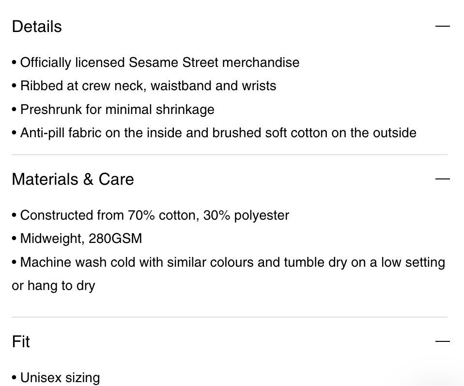The width and height of the screenshot is (464, 386).
Task: Click the Officially licensed Sesame Street line
Action: click(155, 63)
